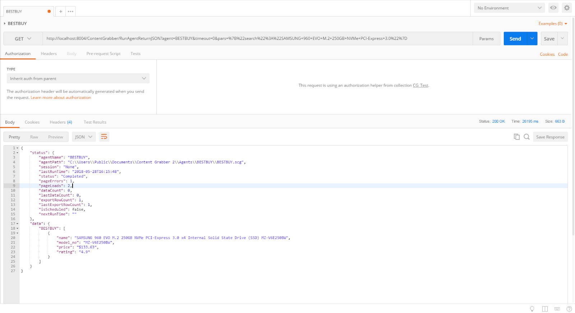Screen dimensions: 575x313
Task: Click the 200 OK status value
Action: (498, 121)
